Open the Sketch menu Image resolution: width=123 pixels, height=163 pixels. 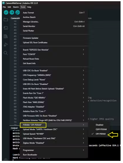click(16, 7)
